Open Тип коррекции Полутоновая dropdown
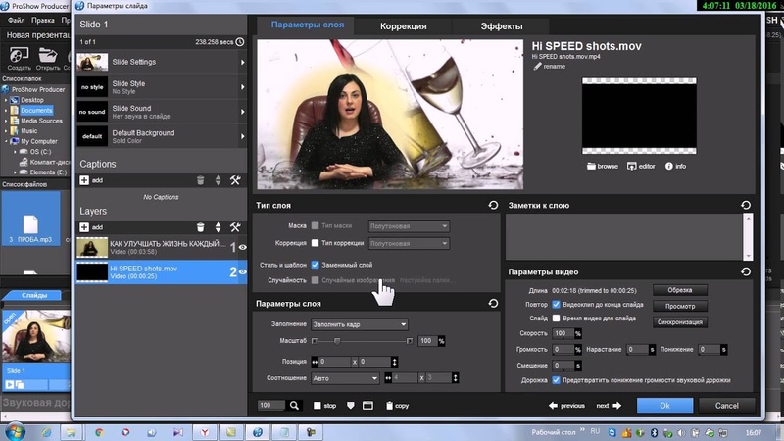This screenshot has width=784, height=441. (x=409, y=243)
